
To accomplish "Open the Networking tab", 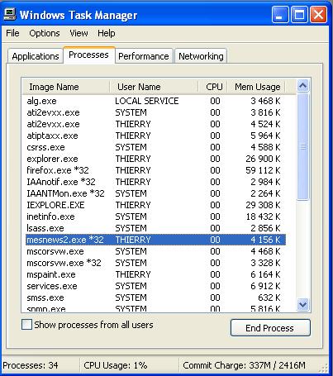I will [x=201, y=56].
